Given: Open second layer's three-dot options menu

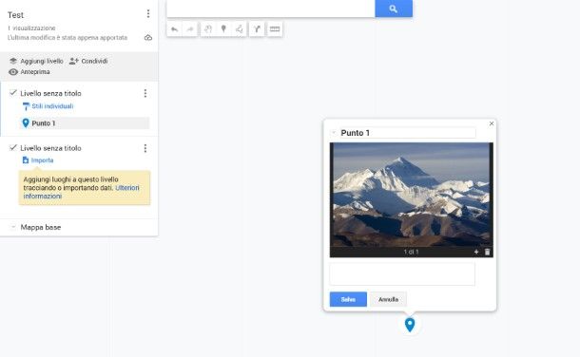Looking at the screenshot, I should (x=145, y=148).
